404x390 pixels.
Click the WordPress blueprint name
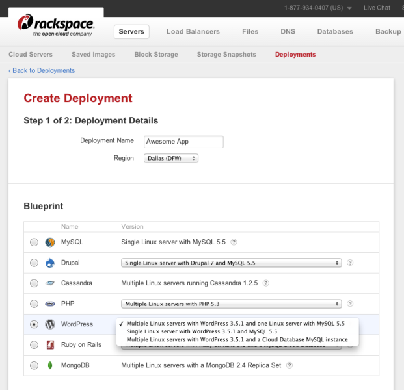pos(77,324)
